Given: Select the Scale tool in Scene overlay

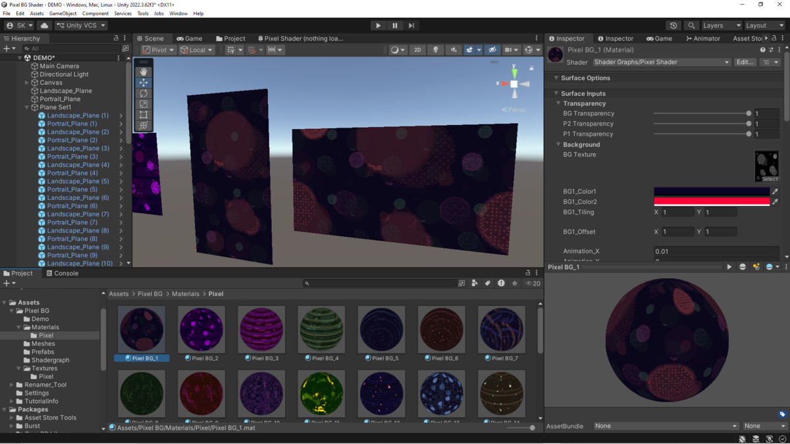Looking at the screenshot, I should tap(144, 104).
